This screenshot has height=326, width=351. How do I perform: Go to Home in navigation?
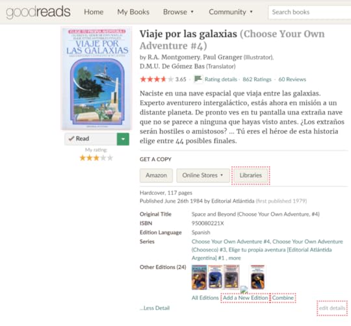coord(94,12)
